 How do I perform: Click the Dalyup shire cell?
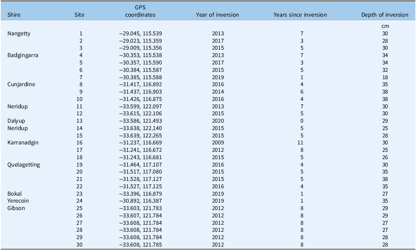[16, 121]
